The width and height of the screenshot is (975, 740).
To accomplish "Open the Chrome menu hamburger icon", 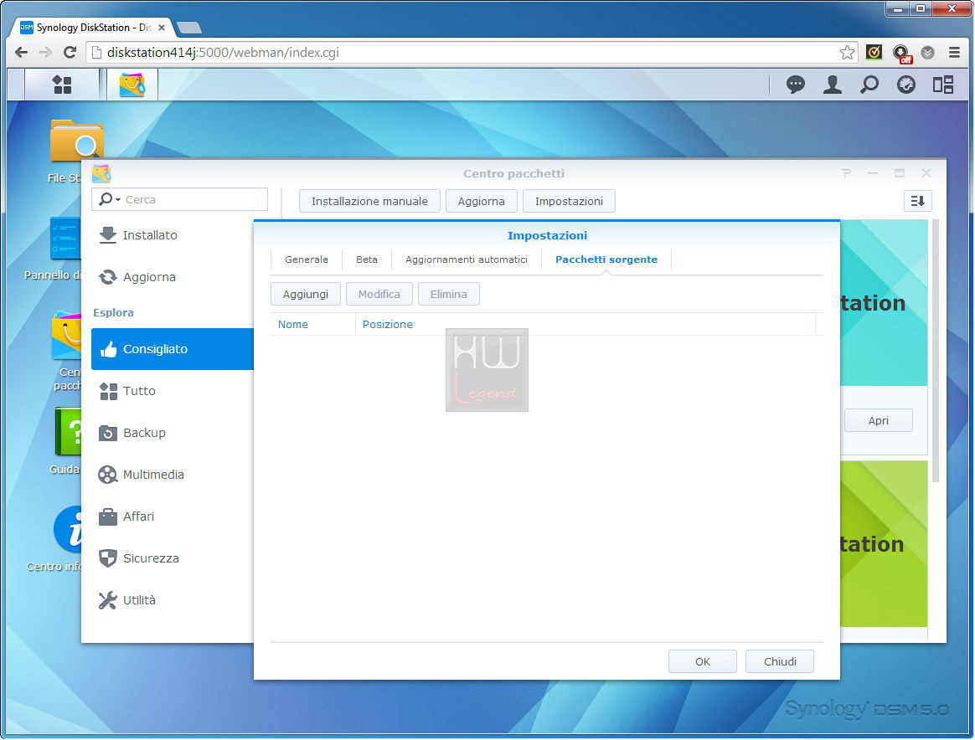I will (x=954, y=53).
